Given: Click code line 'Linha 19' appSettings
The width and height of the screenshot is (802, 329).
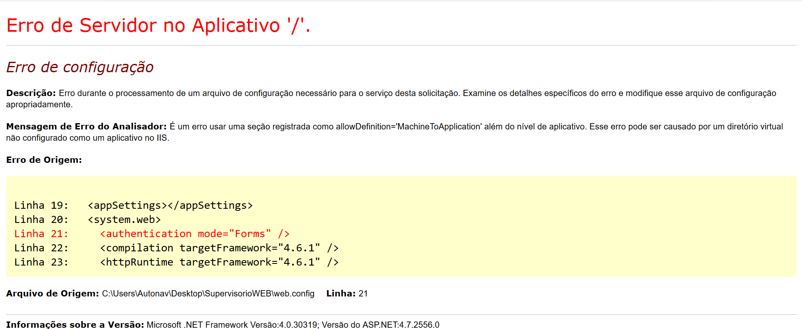Looking at the screenshot, I should (133, 205).
